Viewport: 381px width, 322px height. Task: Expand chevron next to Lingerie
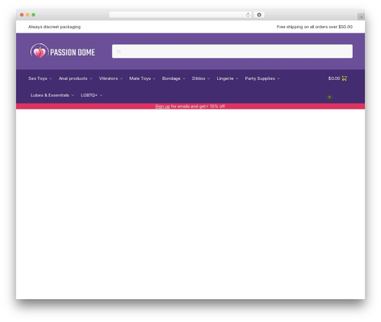[237, 78]
